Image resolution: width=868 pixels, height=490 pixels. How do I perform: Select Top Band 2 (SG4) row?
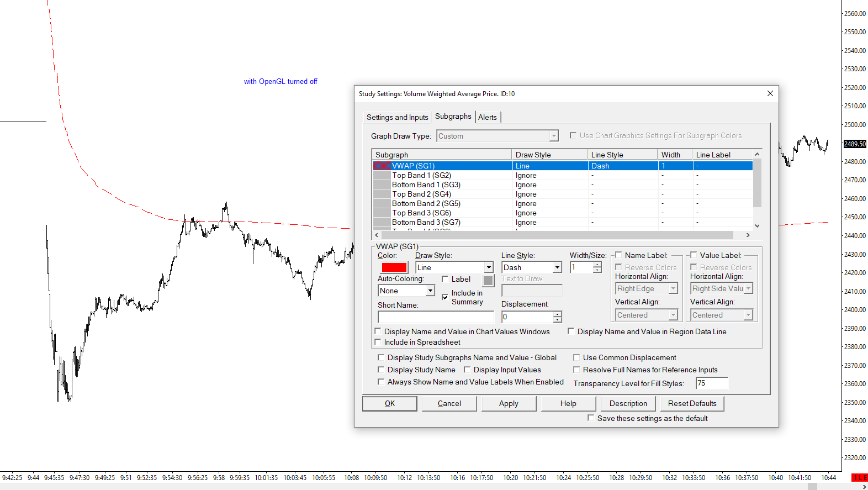563,194
